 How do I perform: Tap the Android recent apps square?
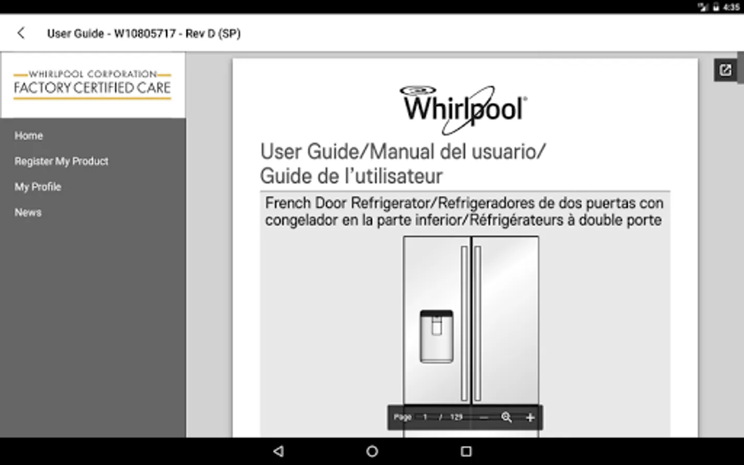466,451
